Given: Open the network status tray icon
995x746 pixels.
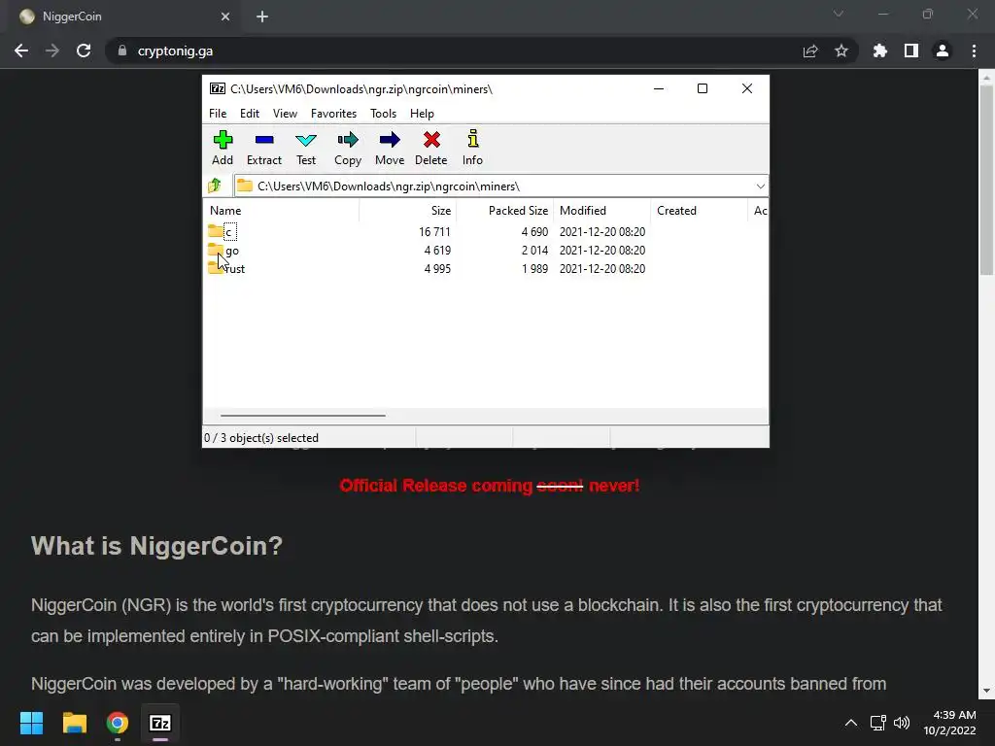Looking at the screenshot, I should (x=877, y=723).
